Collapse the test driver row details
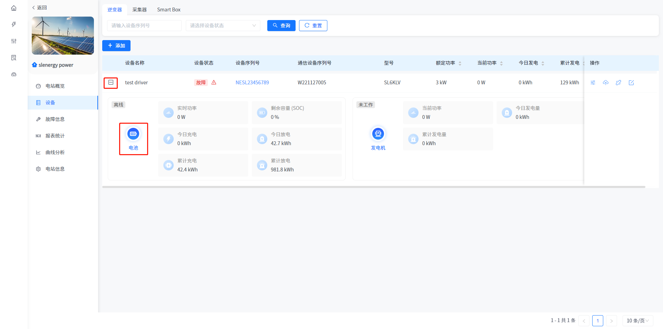Screen dimensions: 663x329 [x=111, y=83]
